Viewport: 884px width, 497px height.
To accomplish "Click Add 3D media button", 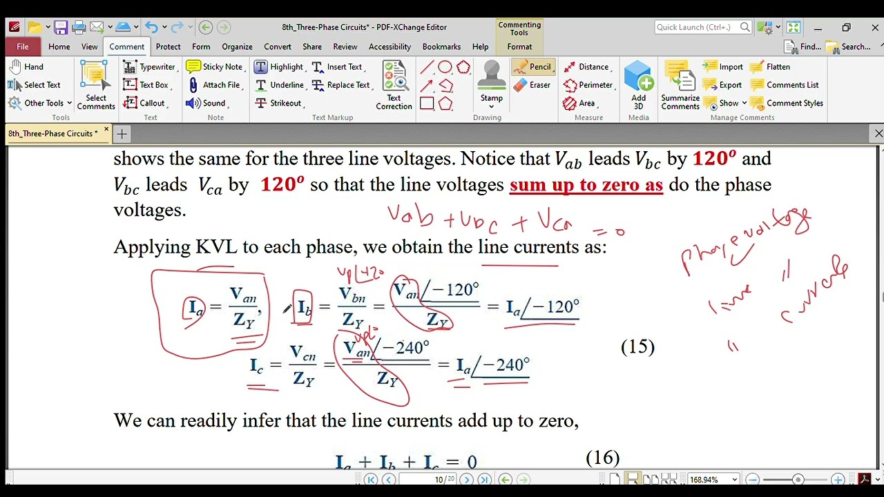I will [x=638, y=85].
